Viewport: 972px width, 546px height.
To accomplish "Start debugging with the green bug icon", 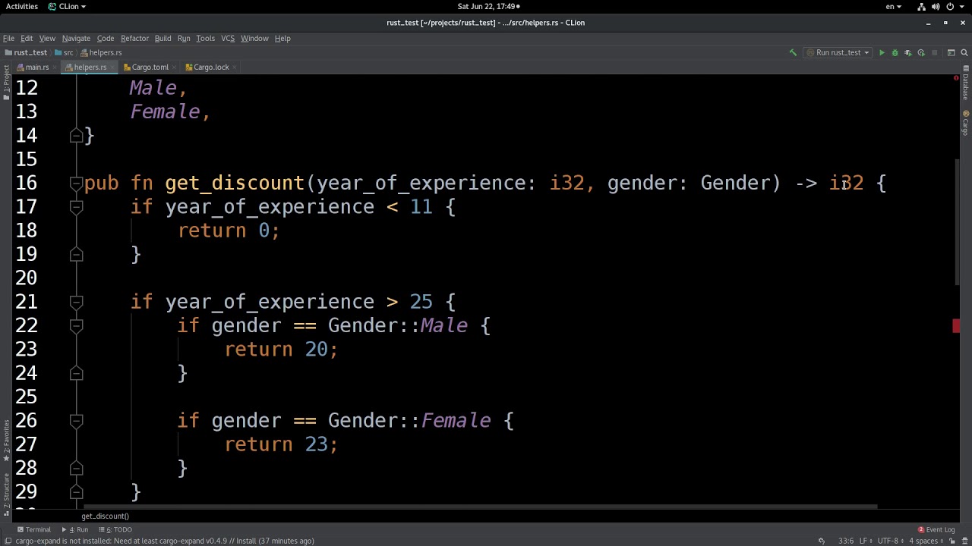I will click(895, 52).
